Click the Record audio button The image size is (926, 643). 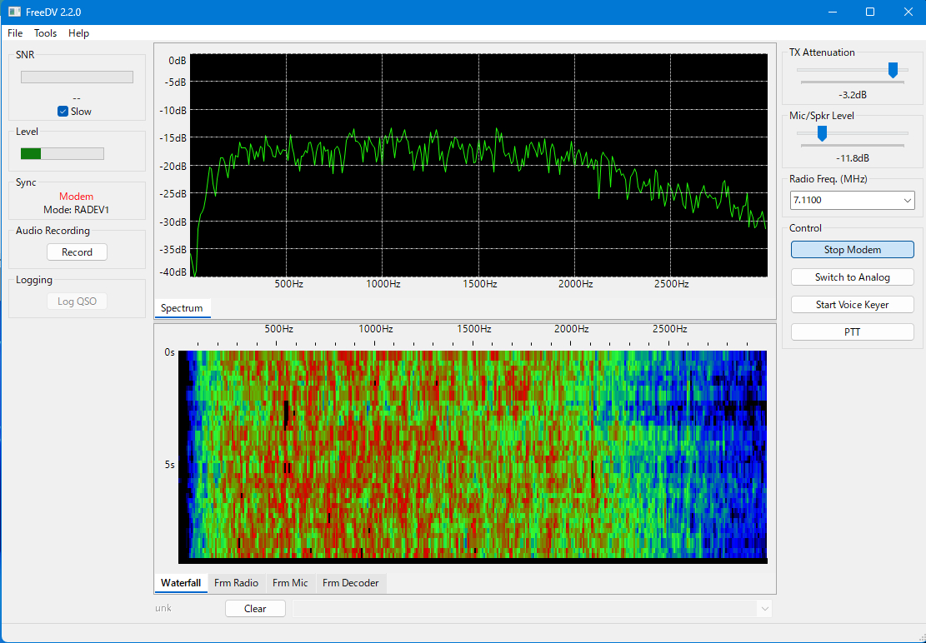tap(77, 252)
